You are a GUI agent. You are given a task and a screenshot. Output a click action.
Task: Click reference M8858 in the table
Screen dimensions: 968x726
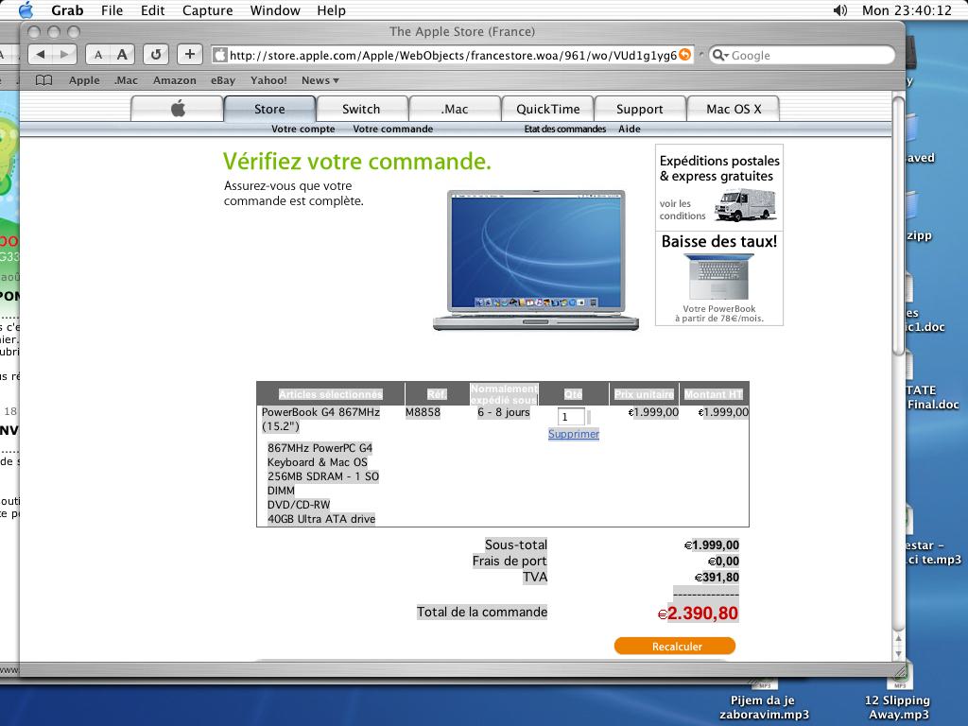(423, 412)
